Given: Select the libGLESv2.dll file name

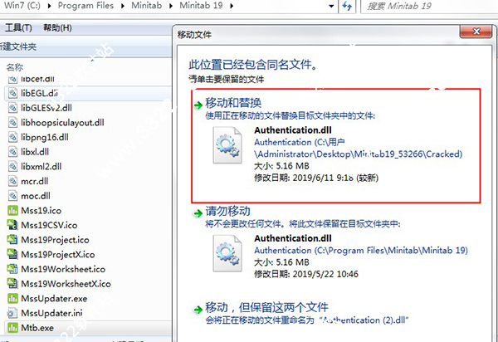Looking at the screenshot, I should coord(46,108).
